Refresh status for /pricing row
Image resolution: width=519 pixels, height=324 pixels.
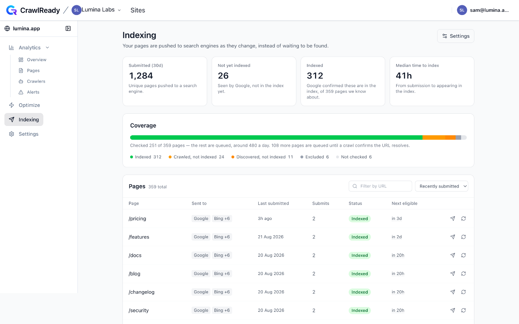[x=463, y=219]
